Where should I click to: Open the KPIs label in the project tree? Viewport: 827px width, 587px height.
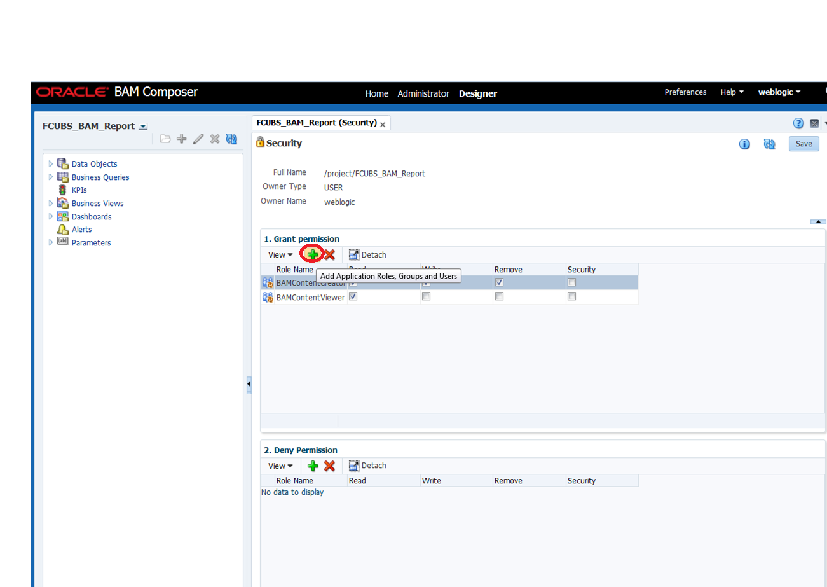point(79,190)
